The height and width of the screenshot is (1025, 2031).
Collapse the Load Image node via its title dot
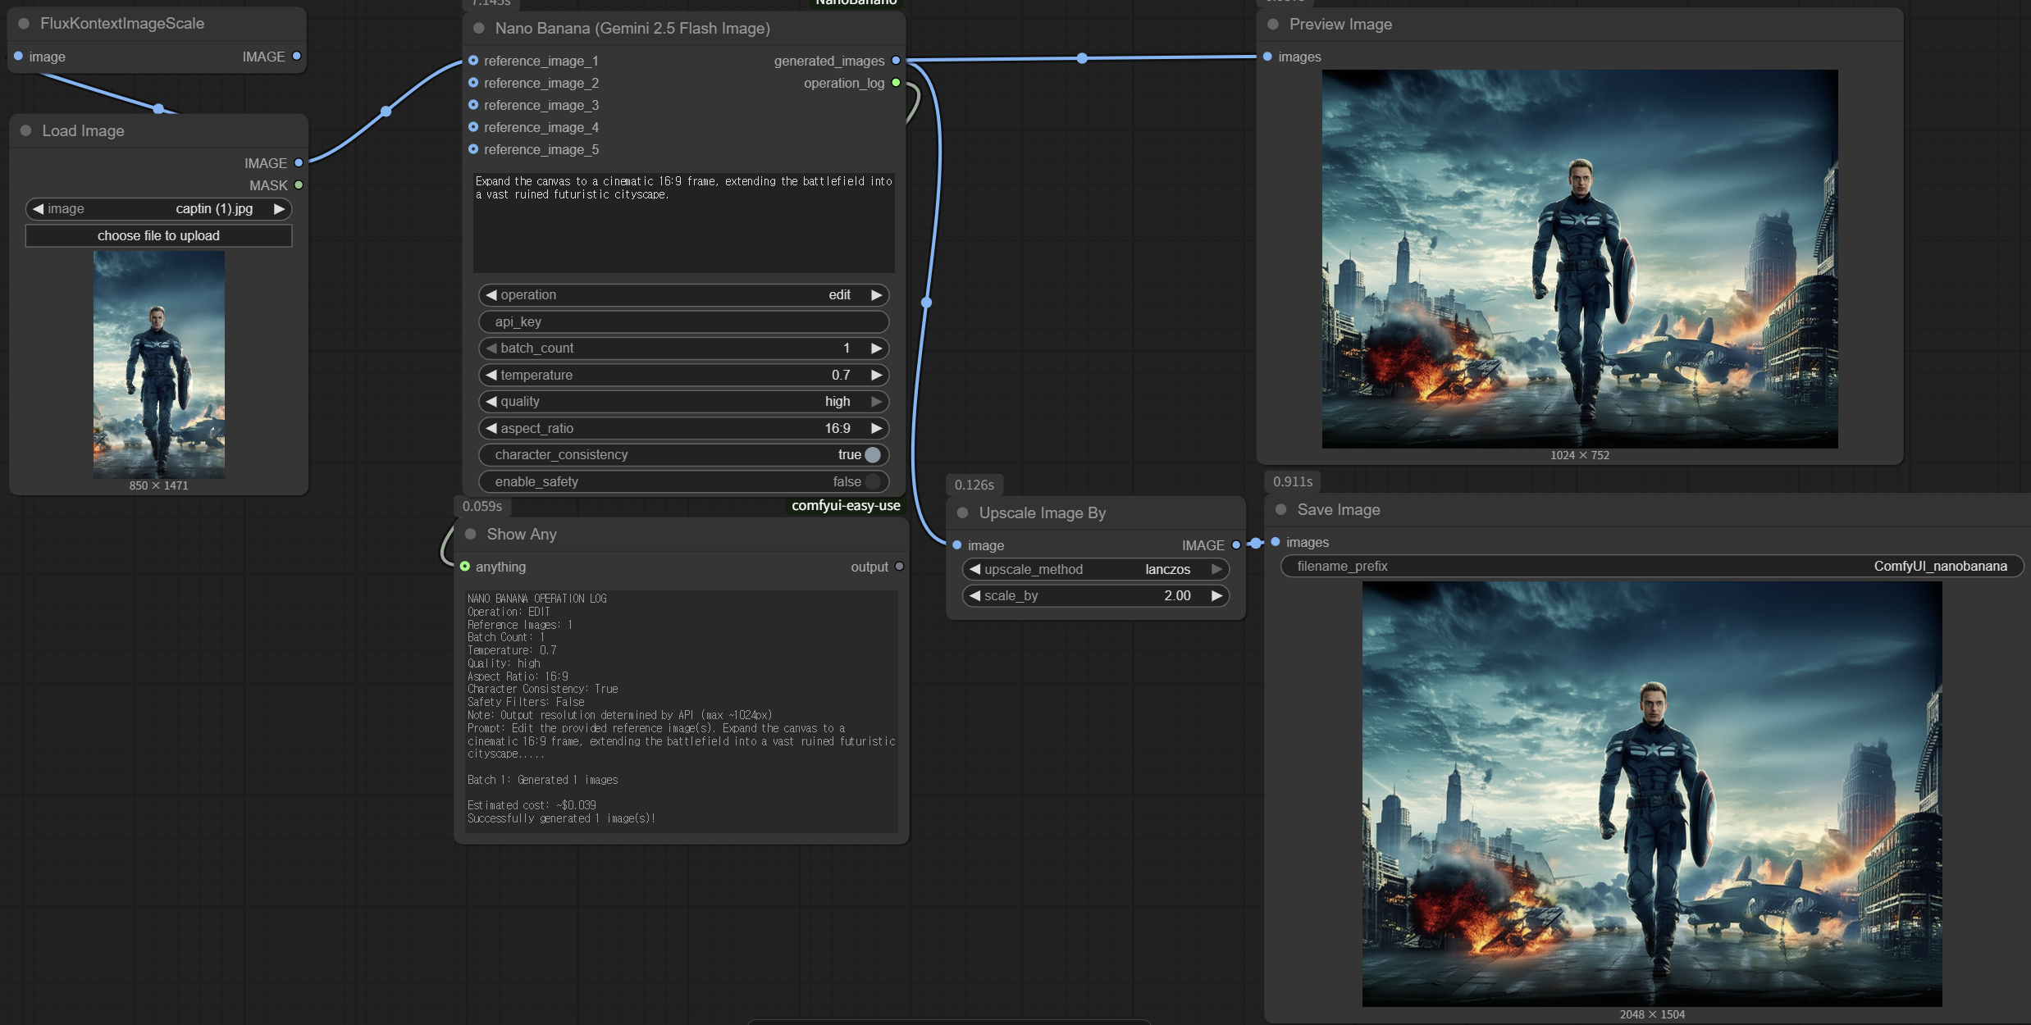(x=26, y=131)
